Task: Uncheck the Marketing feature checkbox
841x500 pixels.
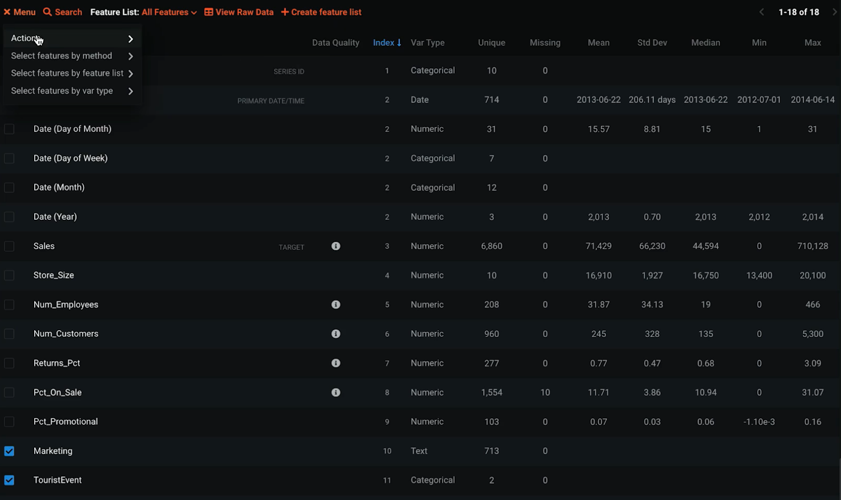Action: point(9,451)
